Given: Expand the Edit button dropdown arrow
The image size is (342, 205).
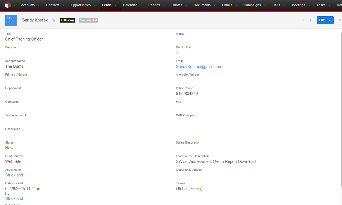Looking at the screenshot, I should [x=330, y=20].
